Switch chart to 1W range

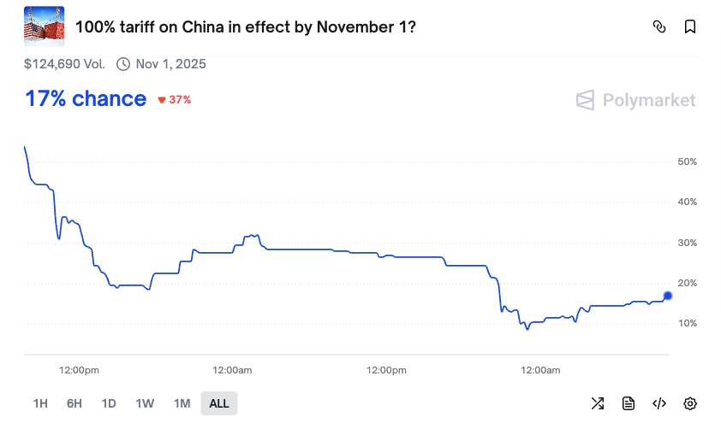[145, 403]
